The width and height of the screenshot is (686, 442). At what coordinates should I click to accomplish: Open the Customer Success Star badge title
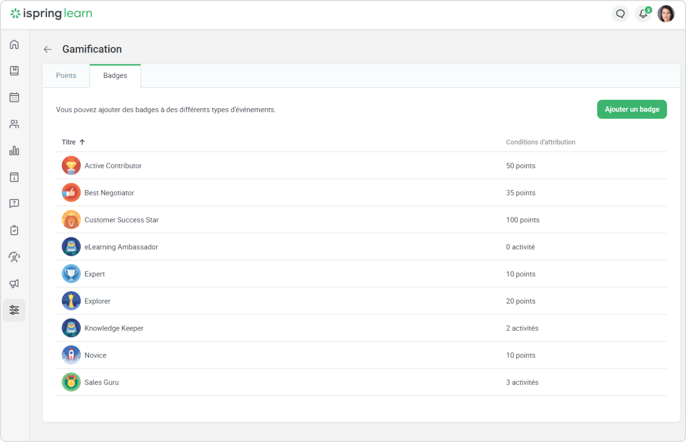pyautogui.click(x=122, y=220)
